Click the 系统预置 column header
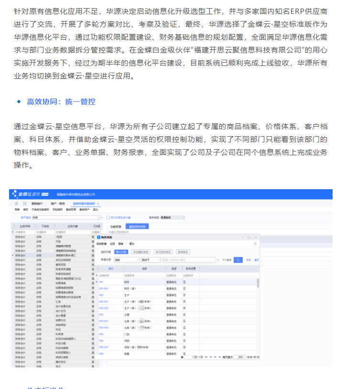This screenshot has width=346, height=389. tap(191, 269)
